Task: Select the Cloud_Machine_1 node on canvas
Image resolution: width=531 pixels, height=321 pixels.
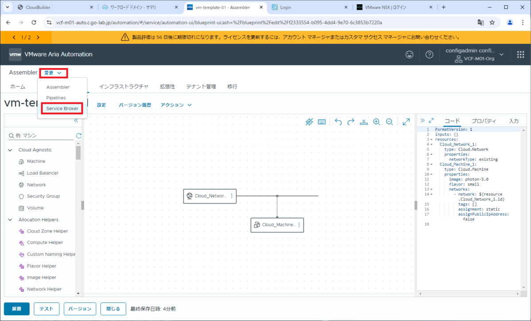Action: tap(277, 225)
